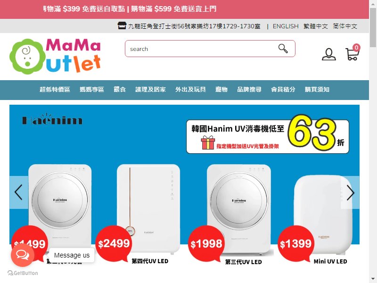Open the orange chat bubble button
Image resolution: width=377 pixels, height=283 pixels.
click(x=23, y=255)
